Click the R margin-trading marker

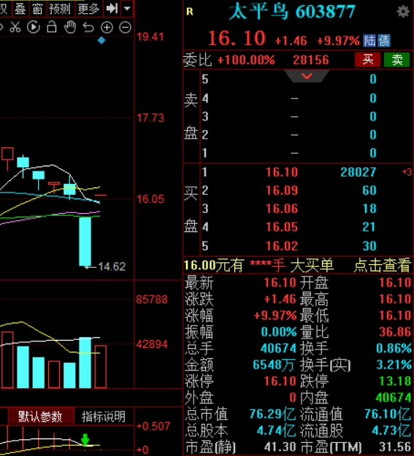point(190,12)
